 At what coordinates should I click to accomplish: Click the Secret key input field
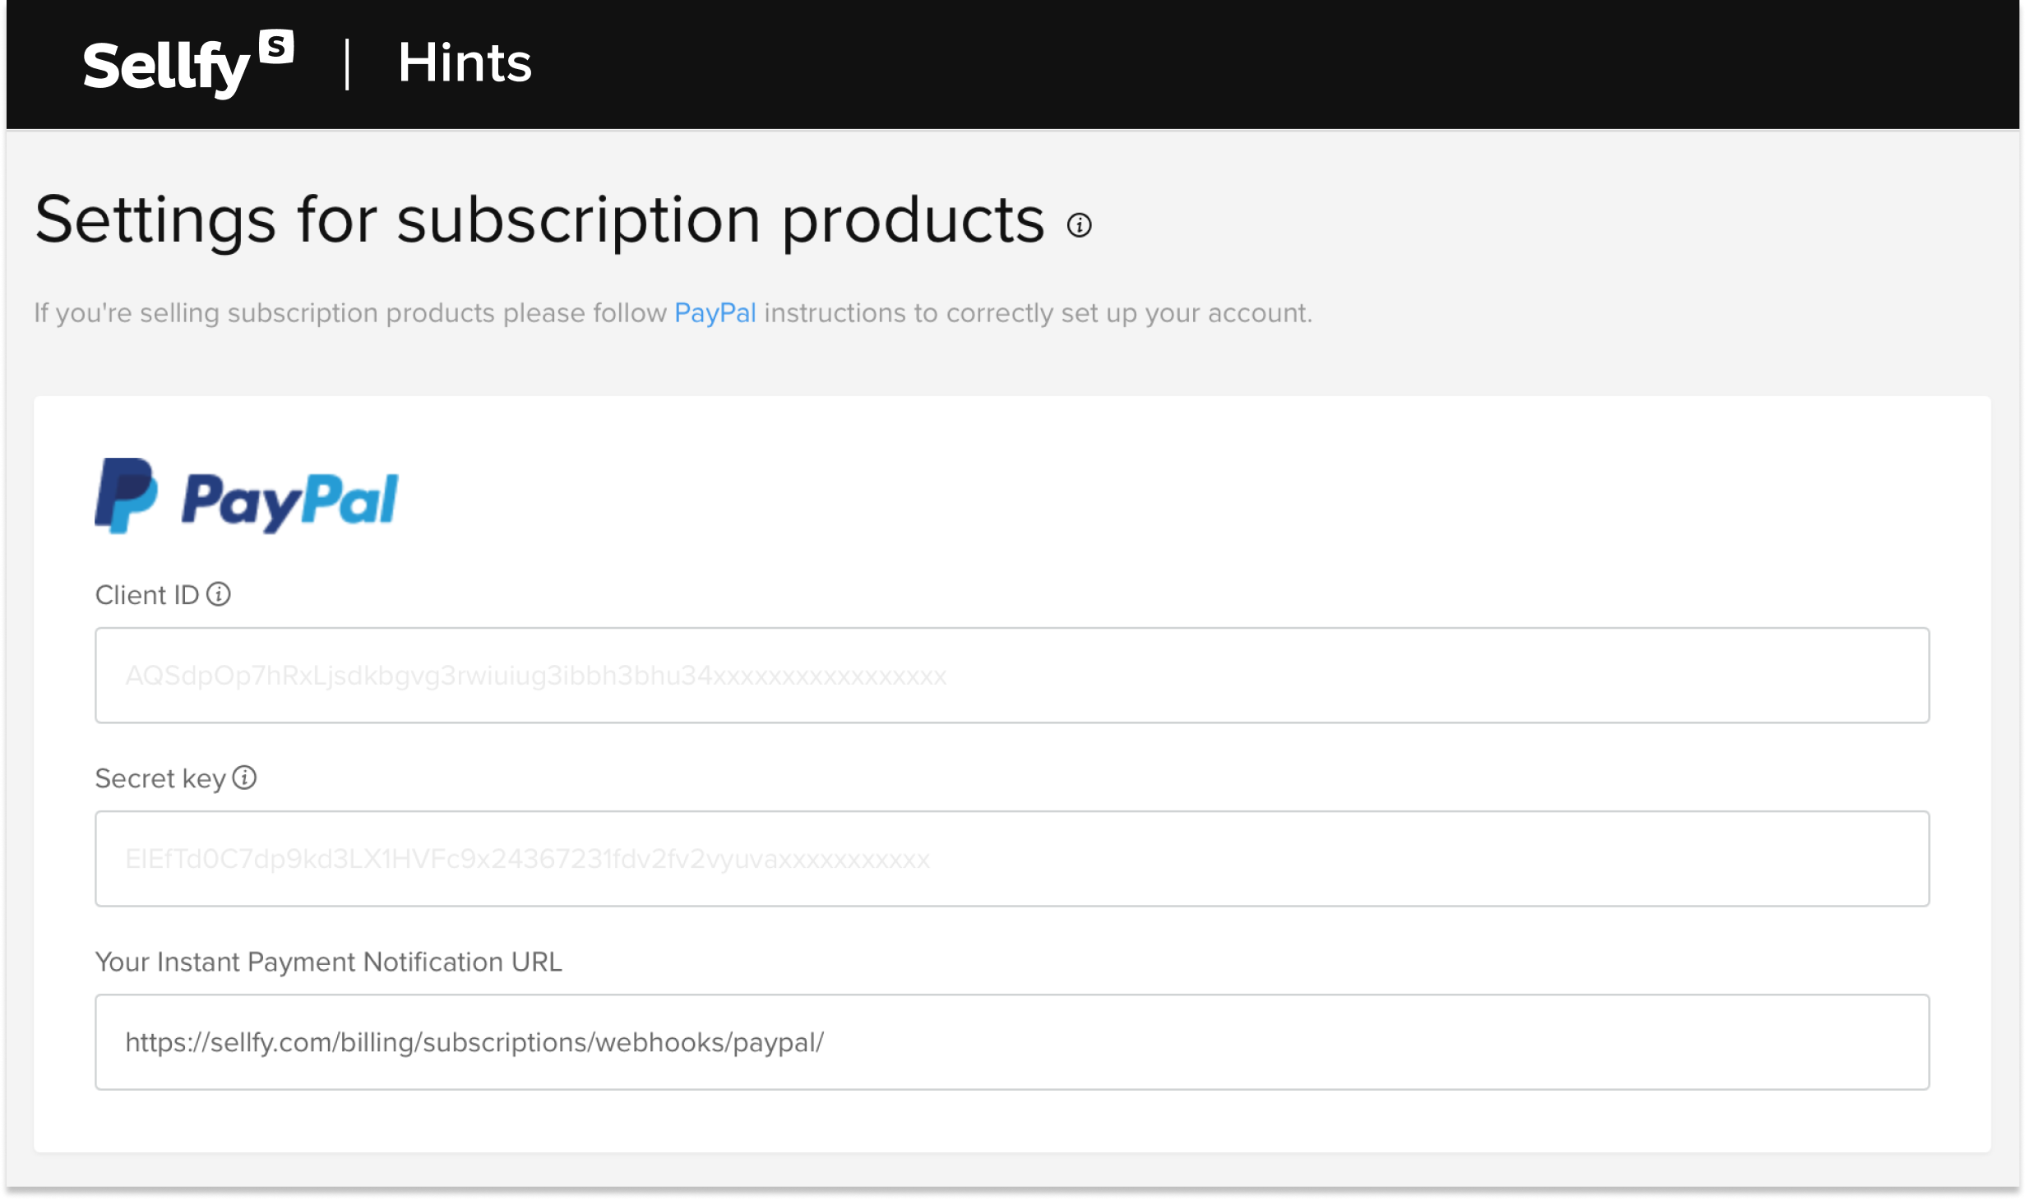click(x=1013, y=857)
